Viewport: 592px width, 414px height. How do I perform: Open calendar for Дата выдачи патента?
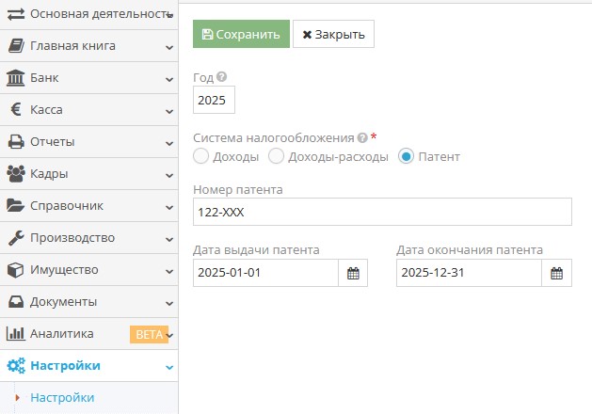coord(353,273)
